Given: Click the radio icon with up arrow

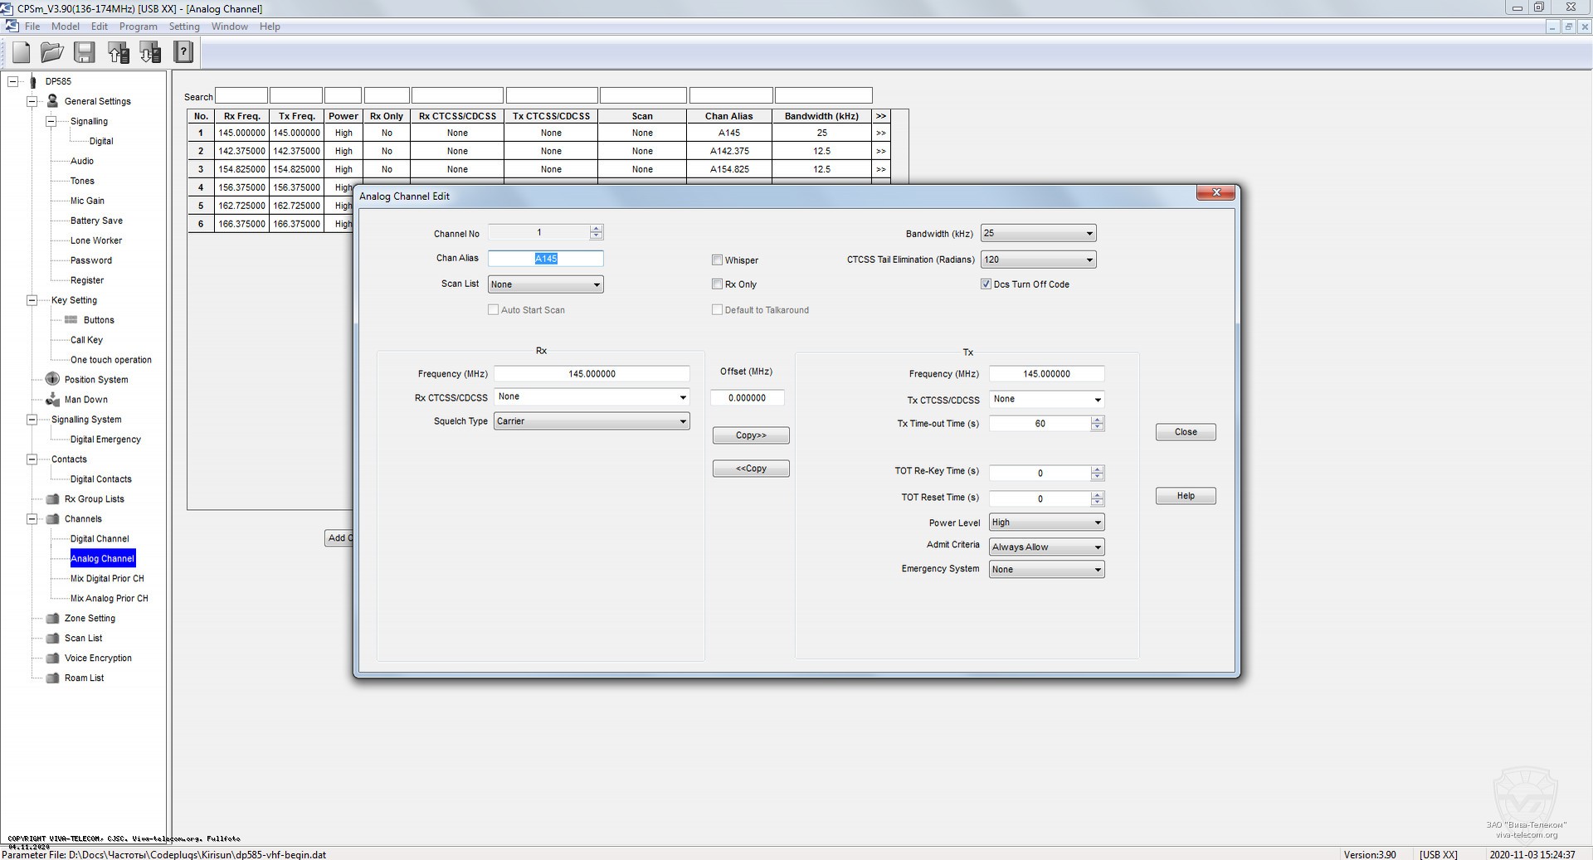Looking at the screenshot, I should 118,53.
